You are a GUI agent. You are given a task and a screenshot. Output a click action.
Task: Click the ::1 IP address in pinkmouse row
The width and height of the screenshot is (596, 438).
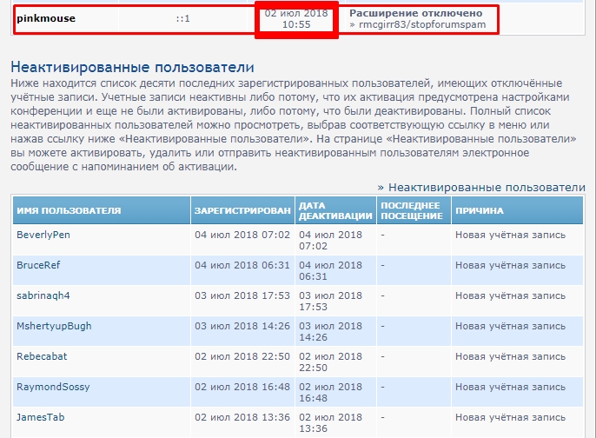[x=181, y=19]
